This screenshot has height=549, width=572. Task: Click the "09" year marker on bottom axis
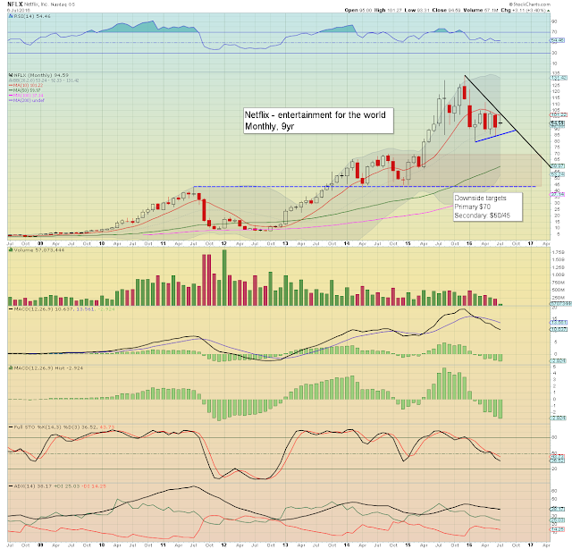[40, 545]
